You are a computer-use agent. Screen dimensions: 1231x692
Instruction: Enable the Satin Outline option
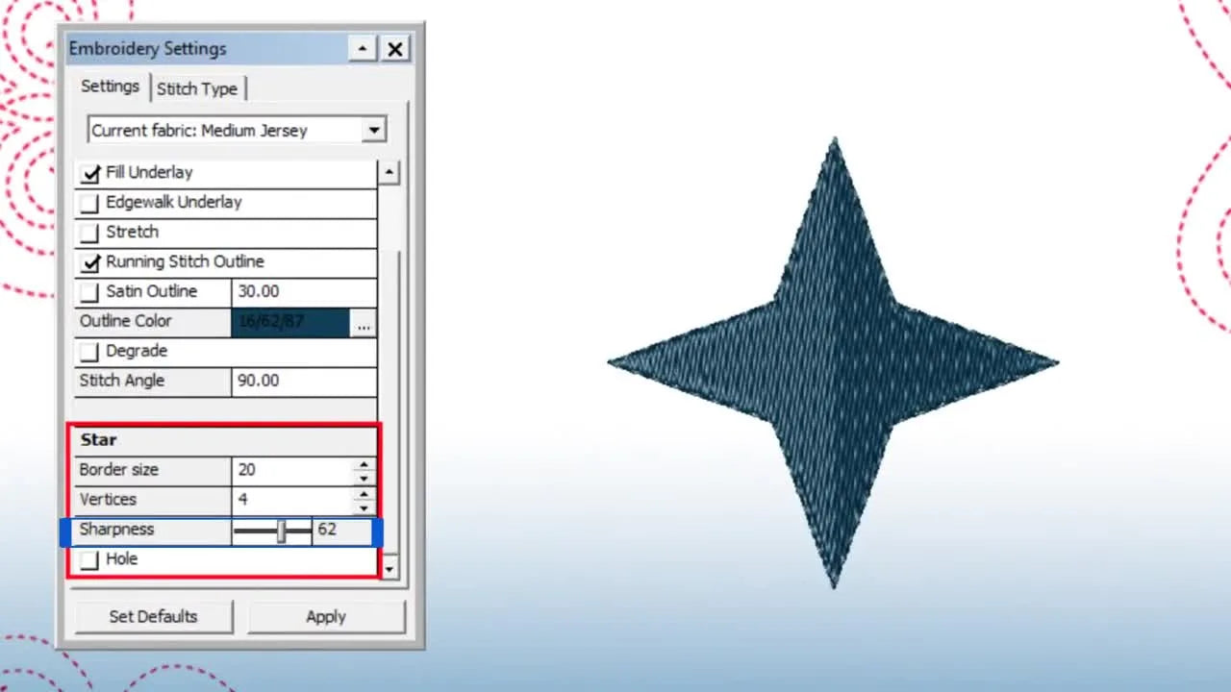(88, 291)
